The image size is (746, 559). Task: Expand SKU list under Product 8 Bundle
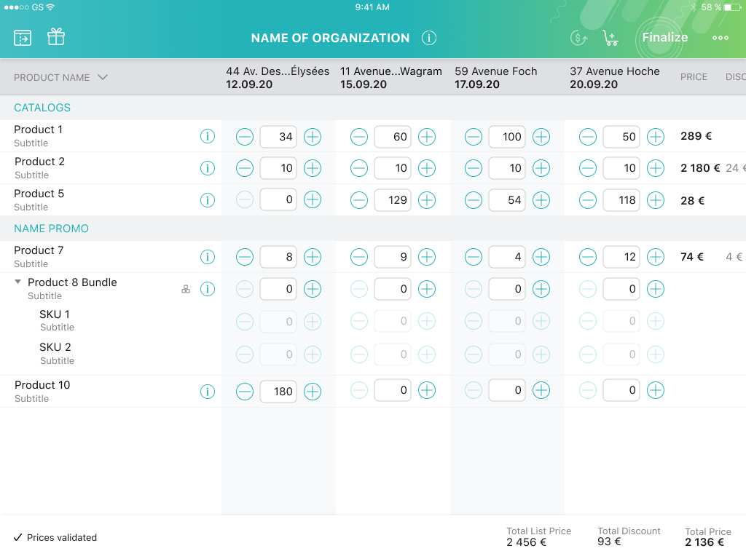[17, 282]
